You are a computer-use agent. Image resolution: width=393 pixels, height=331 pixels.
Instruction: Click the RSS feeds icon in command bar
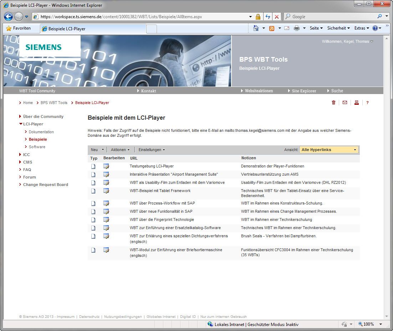pos(272,28)
